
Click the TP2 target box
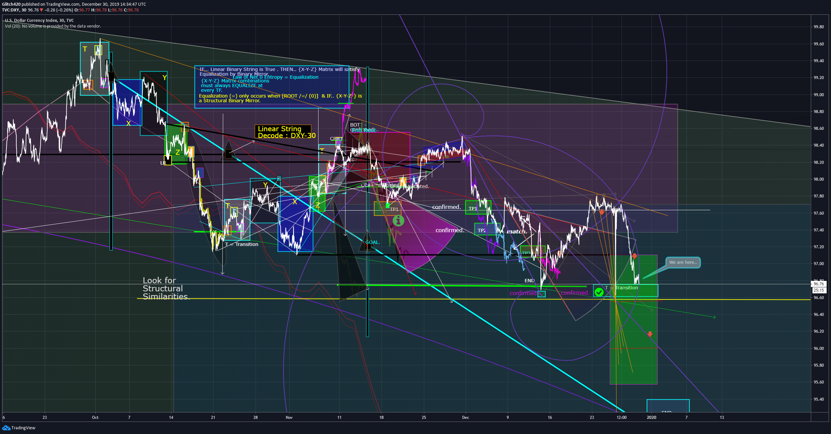[487, 230]
